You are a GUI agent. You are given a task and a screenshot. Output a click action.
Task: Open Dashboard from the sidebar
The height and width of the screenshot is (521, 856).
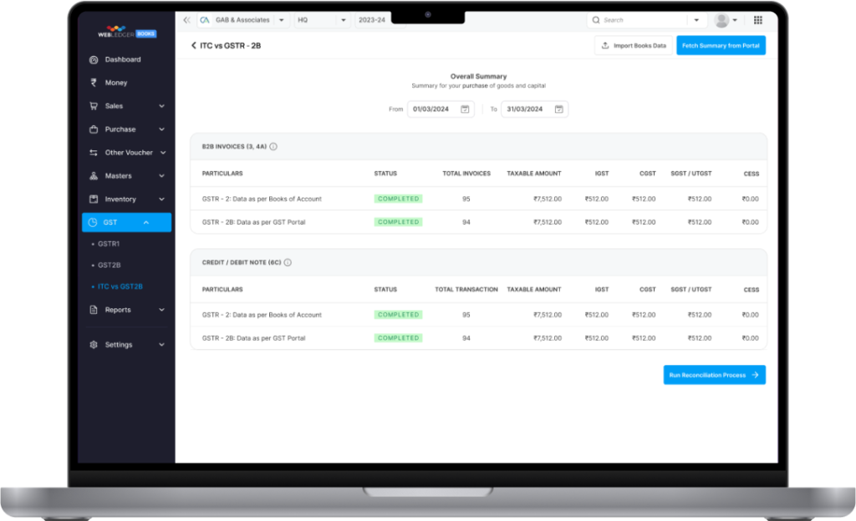pos(122,59)
